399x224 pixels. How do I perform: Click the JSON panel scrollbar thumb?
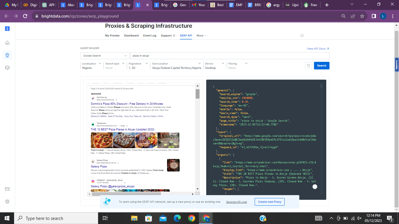click(321, 86)
